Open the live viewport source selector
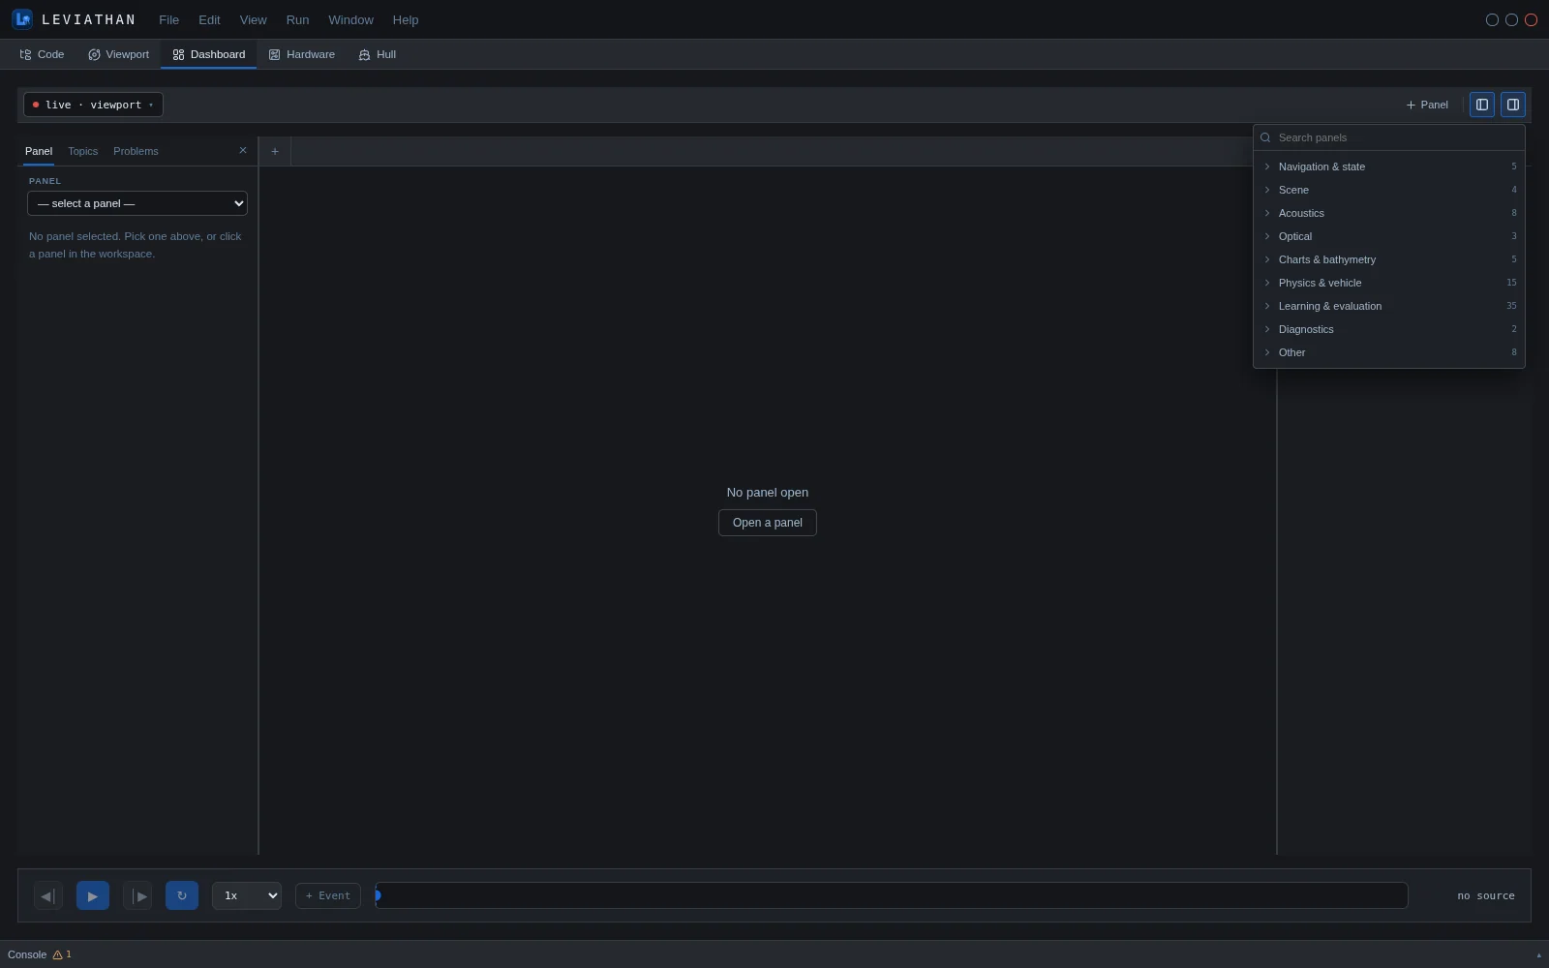Viewport: 1549px width, 968px height. (x=93, y=105)
